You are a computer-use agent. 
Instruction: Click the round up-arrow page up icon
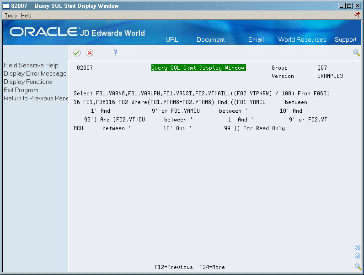[x=358, y=247]
